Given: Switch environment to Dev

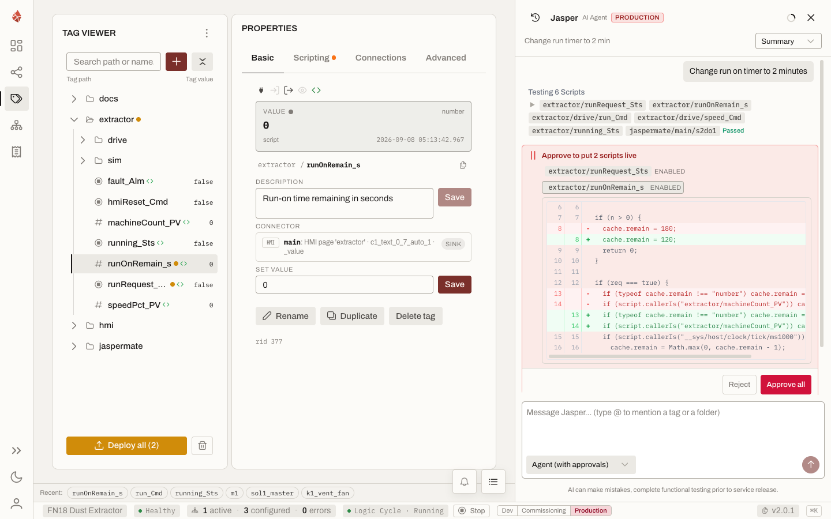Looking at the screenshot, I should click(x=507, y=511).
